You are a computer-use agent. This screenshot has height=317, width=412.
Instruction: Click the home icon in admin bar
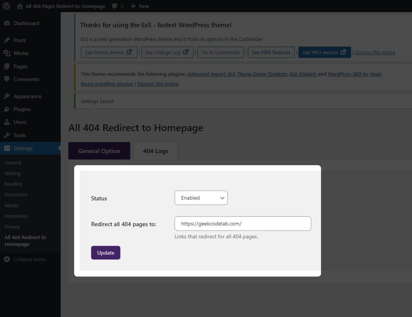click(20, 6)
